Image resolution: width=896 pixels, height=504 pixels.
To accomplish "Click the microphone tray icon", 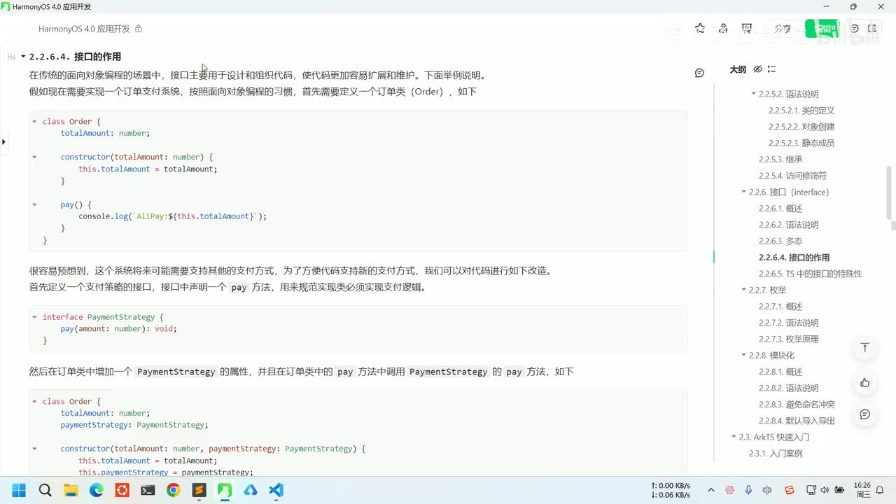I will 748,490.
